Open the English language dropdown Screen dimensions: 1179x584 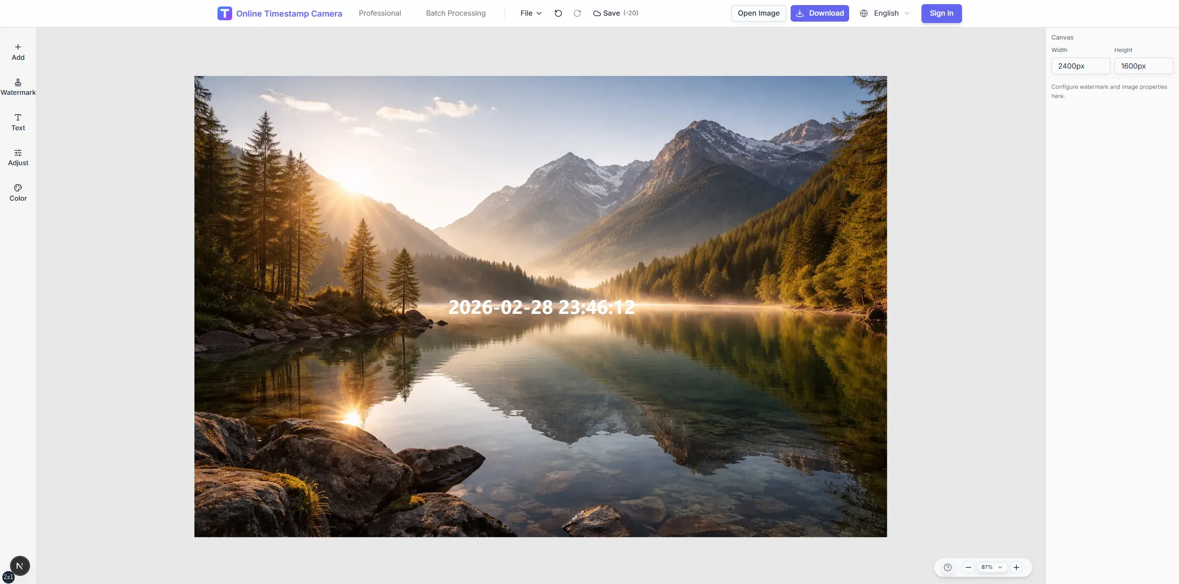coord(885,13)
